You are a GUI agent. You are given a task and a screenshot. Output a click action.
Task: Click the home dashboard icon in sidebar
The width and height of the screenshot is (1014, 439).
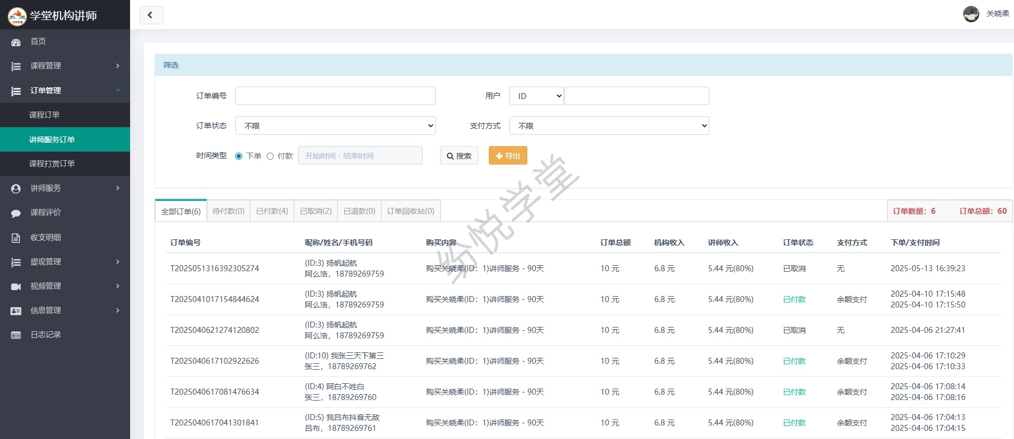pos(16,42)
